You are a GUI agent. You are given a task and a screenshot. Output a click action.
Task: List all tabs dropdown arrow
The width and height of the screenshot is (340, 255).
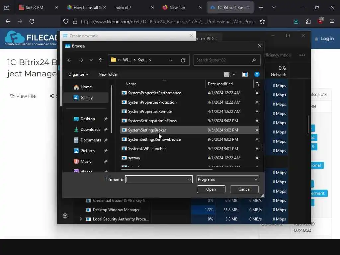coord(274,7)
